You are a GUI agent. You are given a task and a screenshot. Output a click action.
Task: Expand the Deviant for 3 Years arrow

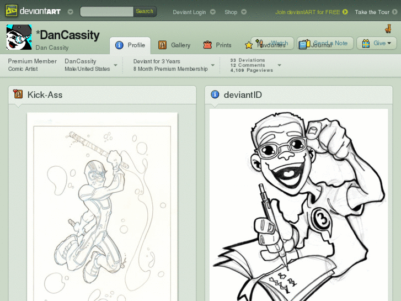point(213,65)
